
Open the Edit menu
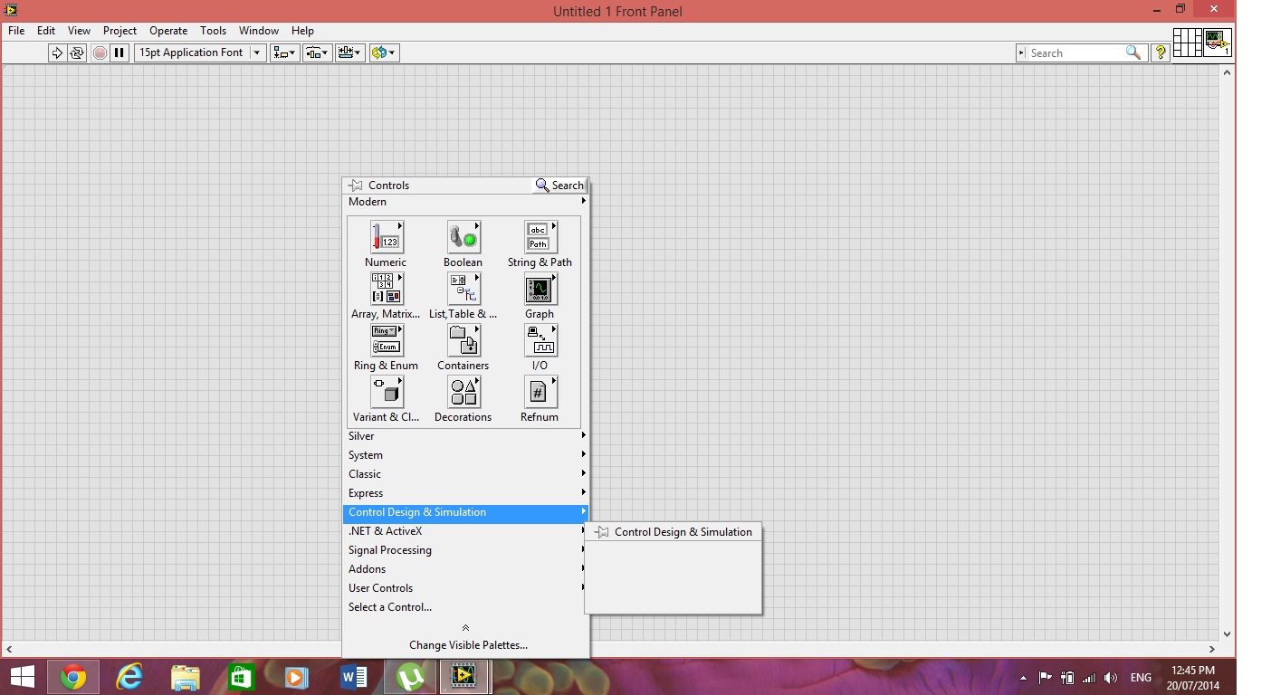click(46, 31)
